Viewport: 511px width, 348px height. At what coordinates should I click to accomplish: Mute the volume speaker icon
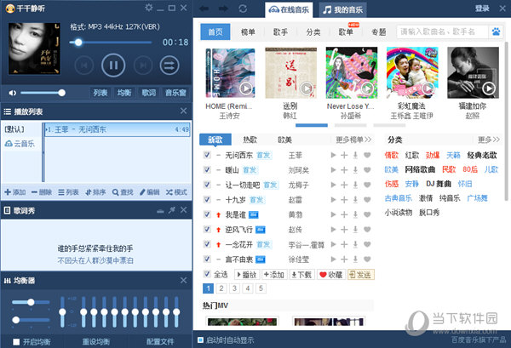click(x=13, y=93)
